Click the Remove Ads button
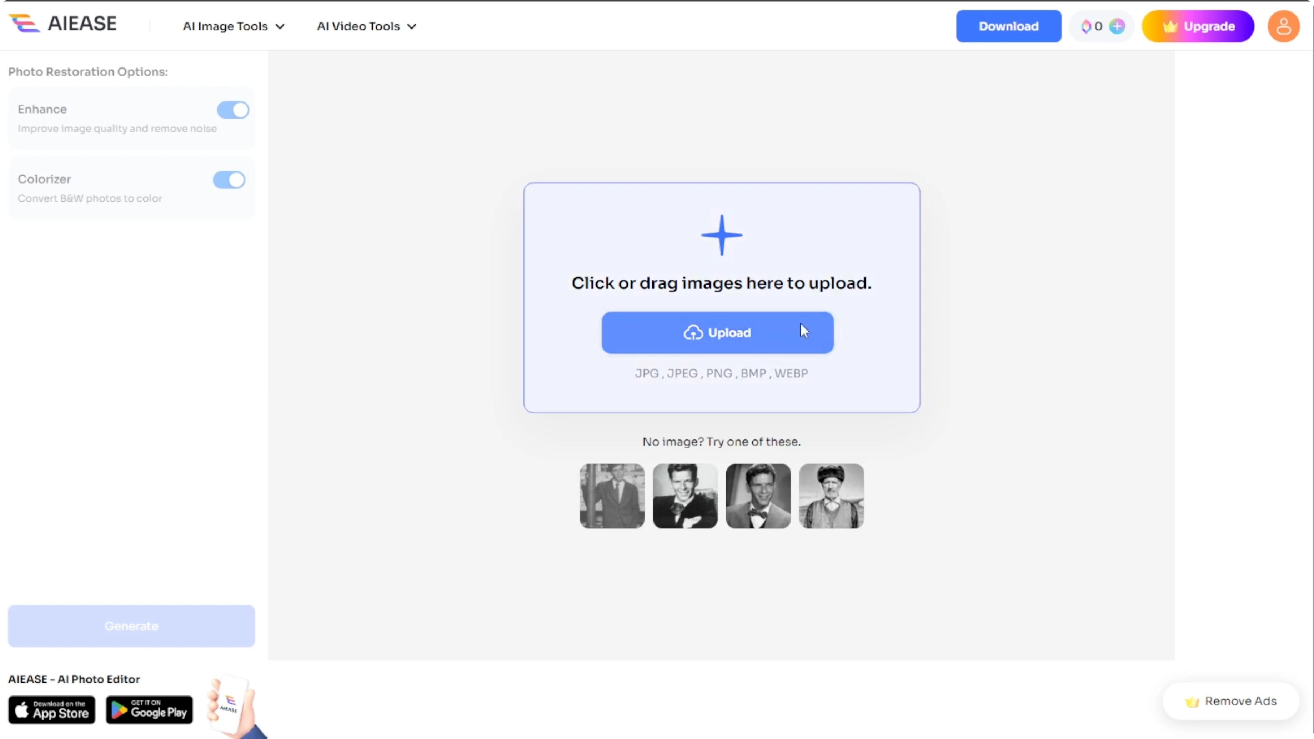The width and height of the screenshot is (1314, 739). 1230,701
